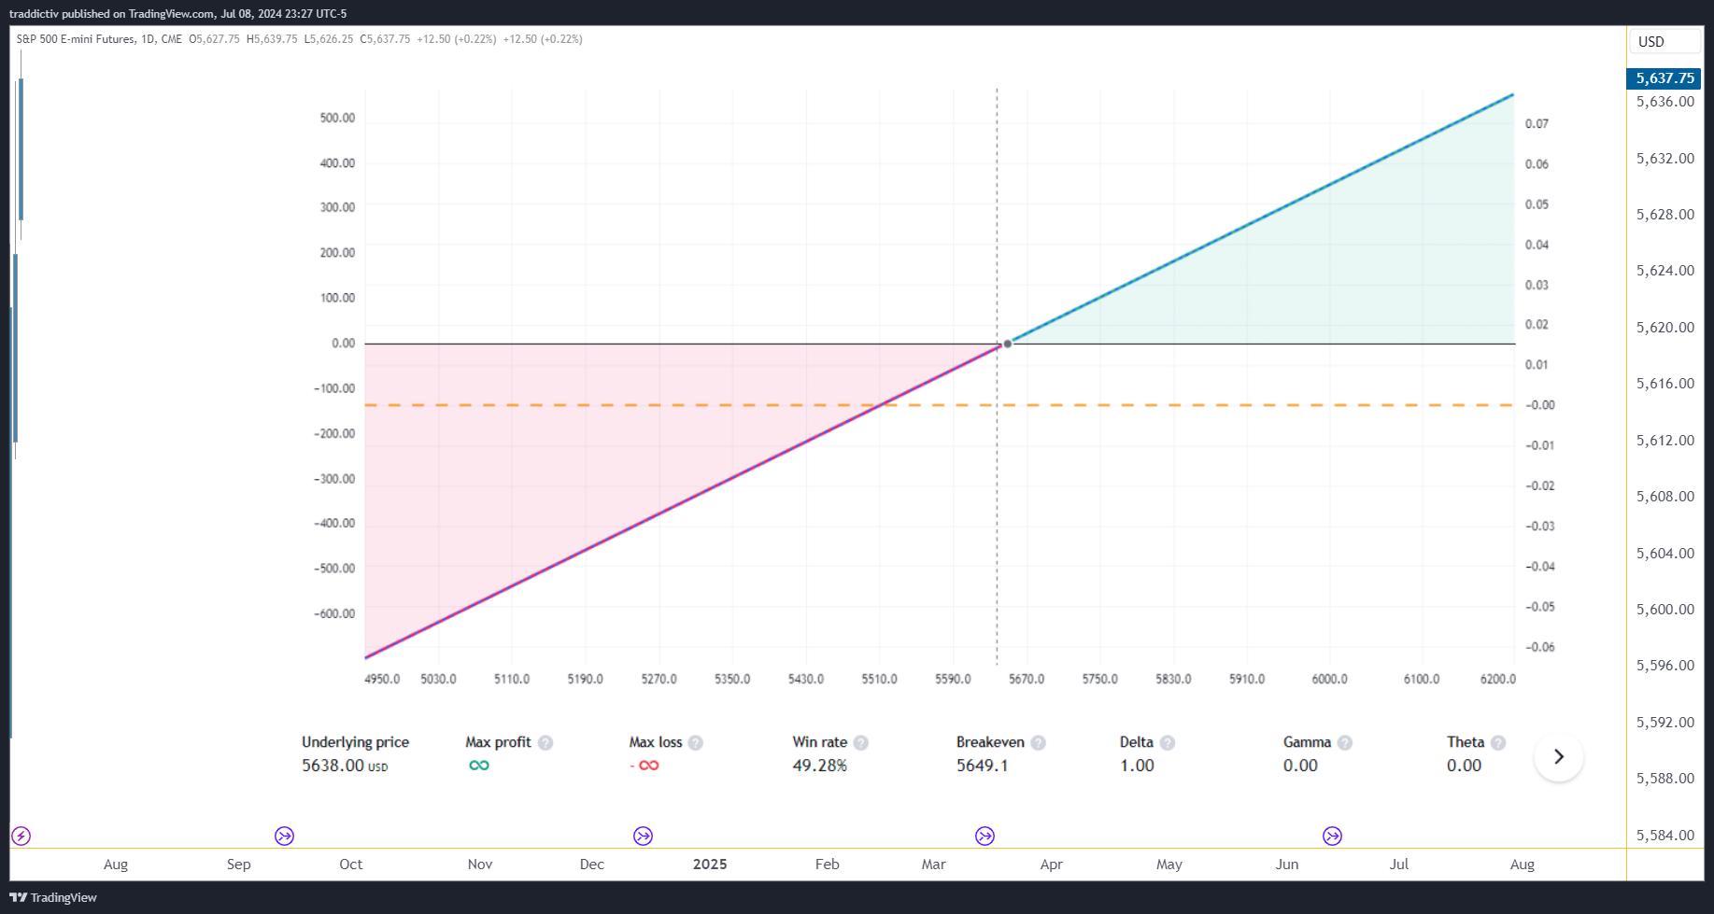Show more metrics with right arrow
This screenshot has height=914, width=1714.
(1558, 756)
